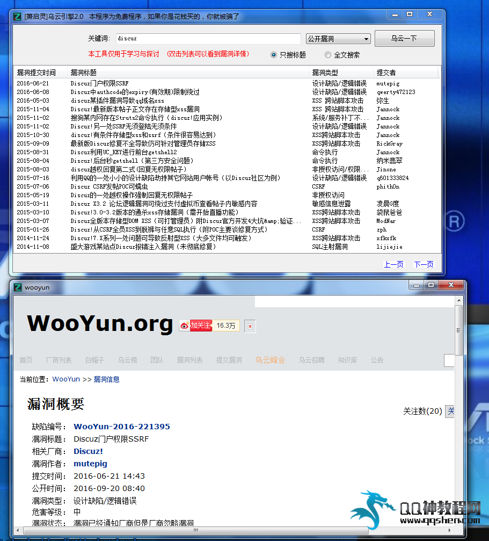This screenshot has height=541, width=489.
Task: Select row discuz!有条件存储型xss和ssrf
Action: 227,135
